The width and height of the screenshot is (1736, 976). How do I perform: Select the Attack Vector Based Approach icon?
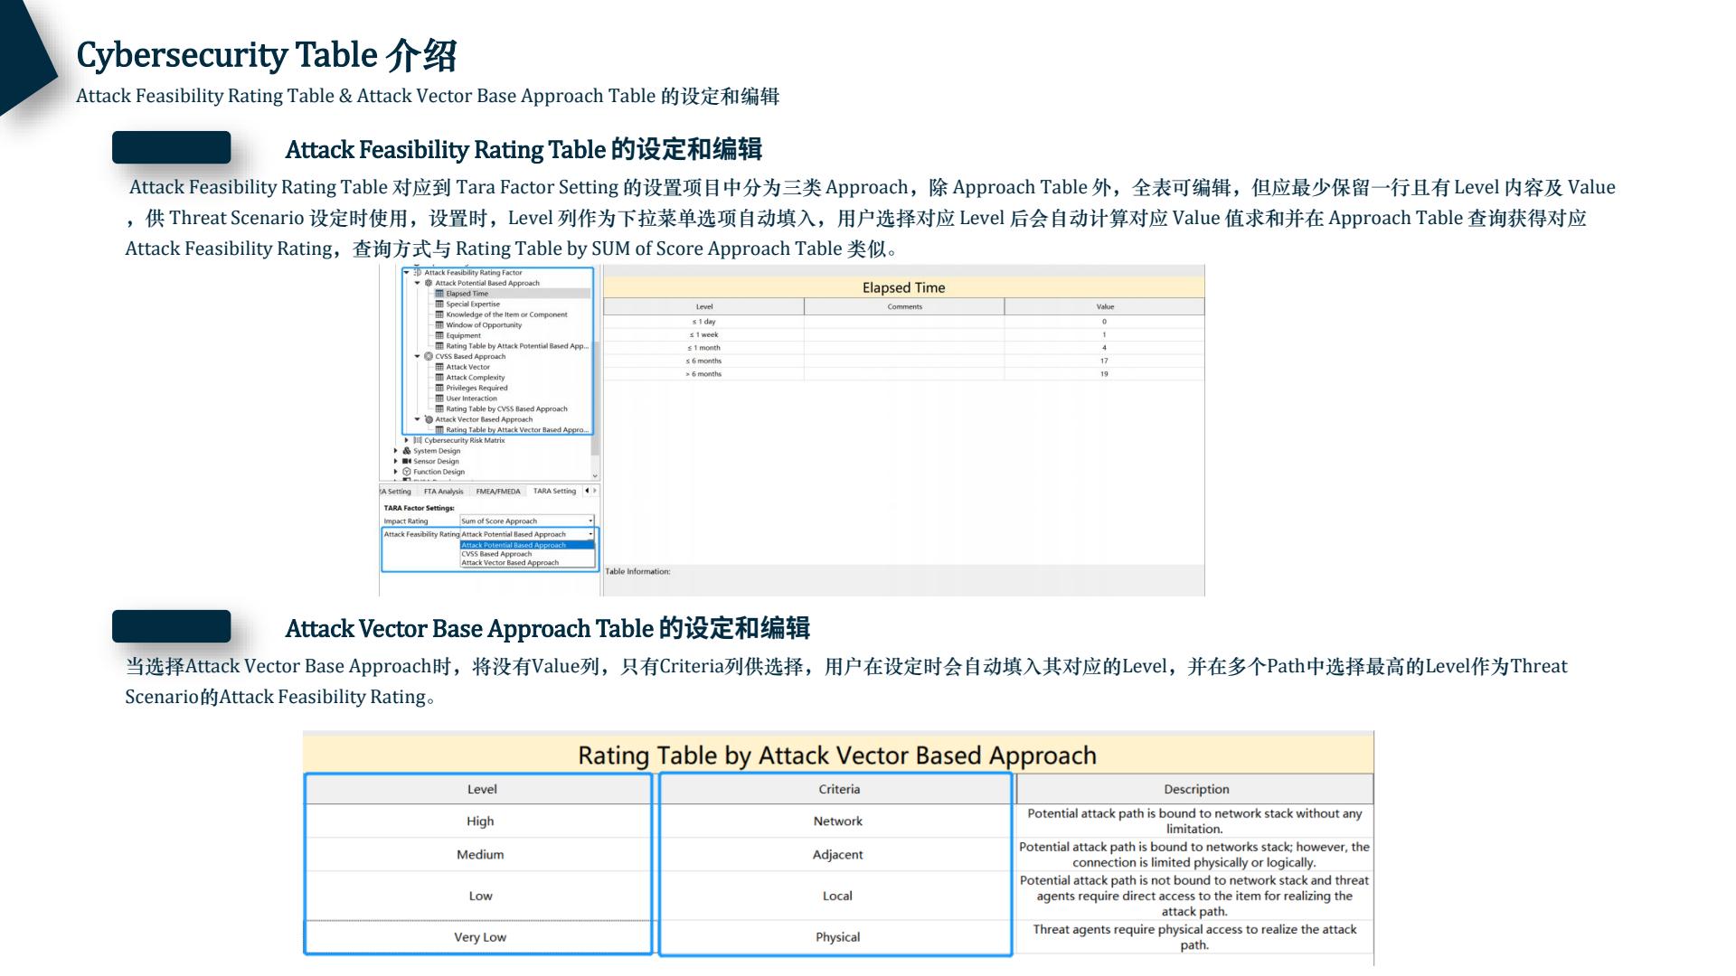click(429, 419)
